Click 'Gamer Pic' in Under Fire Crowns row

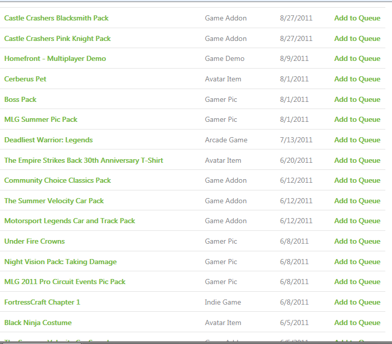(x=221, y=241)
